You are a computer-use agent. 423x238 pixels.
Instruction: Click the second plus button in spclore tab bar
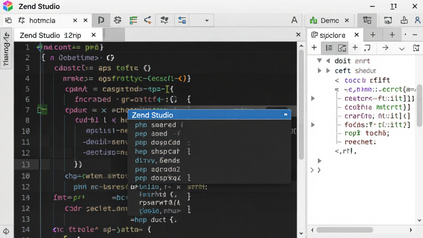coord(392,35)
